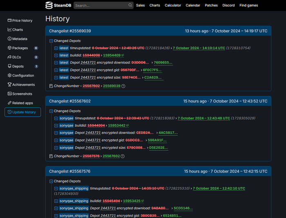Image resolution: width=286 pixels, height=218 pixels.
Task: Click the Depots sidebar icon
Action: click(x=9, y=66)
